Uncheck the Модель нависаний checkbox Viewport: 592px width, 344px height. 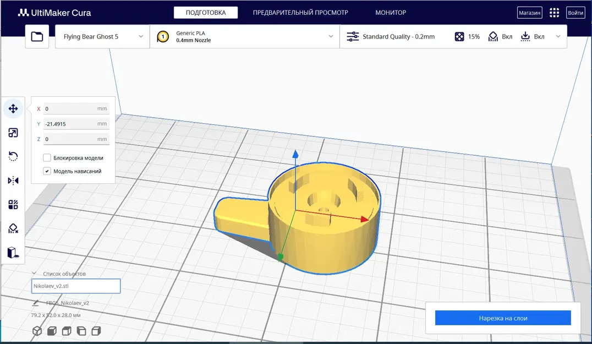point(47,171)
